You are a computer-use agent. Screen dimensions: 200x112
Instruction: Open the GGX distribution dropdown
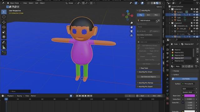188,89
